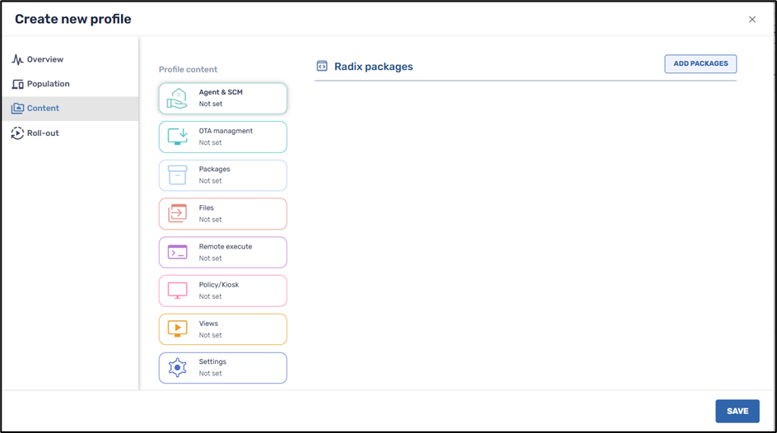Open the Overview tab in sidebar

[x=44, y=59]
